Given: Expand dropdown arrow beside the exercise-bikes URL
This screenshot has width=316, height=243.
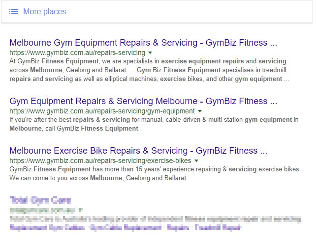Looking at the screenshot, I should point(196,161).
